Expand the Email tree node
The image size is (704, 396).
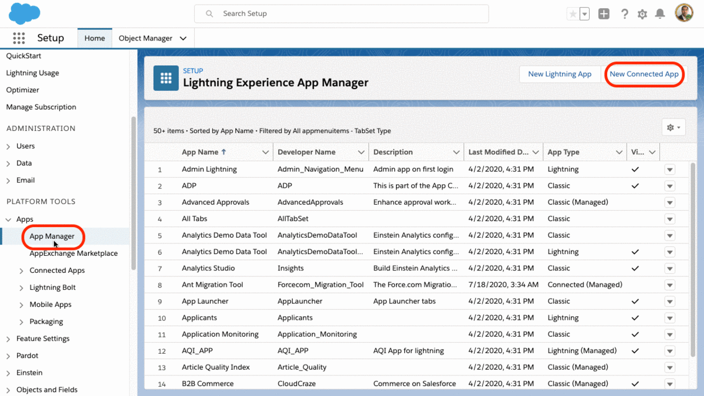click(8, 180)
